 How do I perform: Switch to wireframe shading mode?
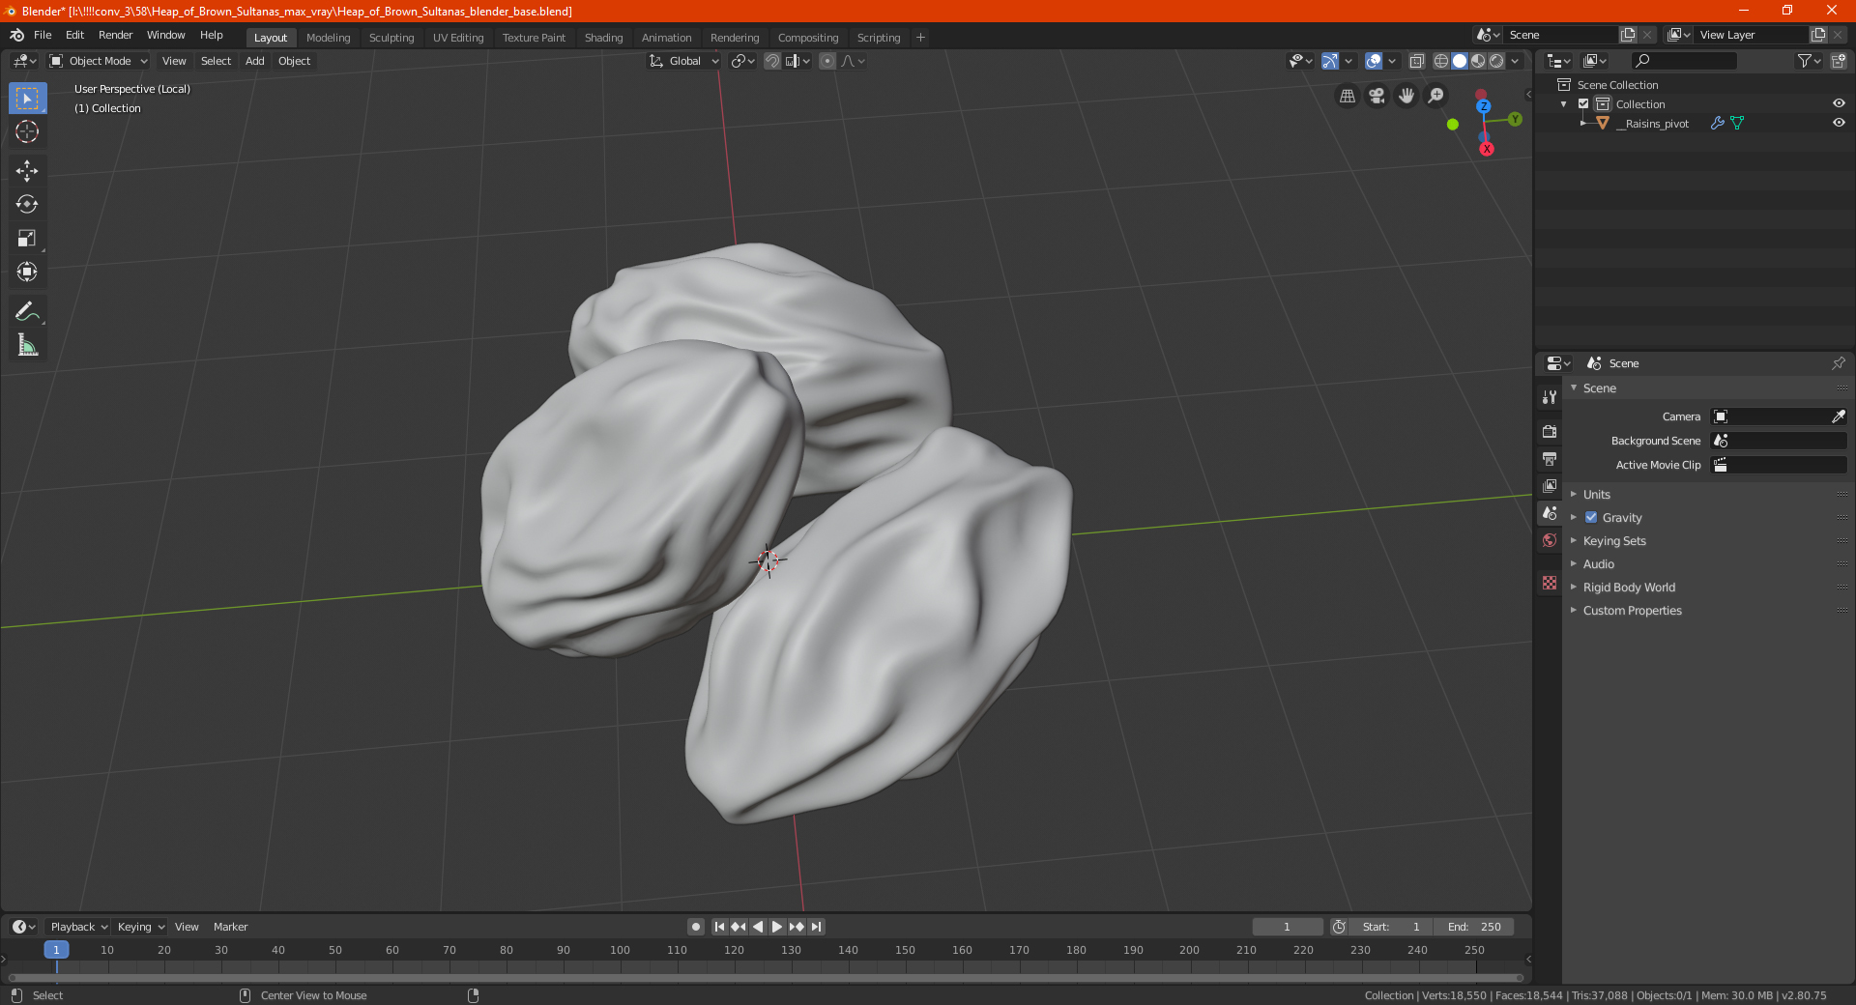coord(1440,61)
